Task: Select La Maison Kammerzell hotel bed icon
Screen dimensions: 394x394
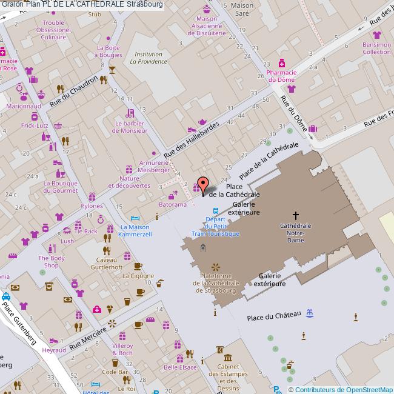Action: (x=136, y=218)
